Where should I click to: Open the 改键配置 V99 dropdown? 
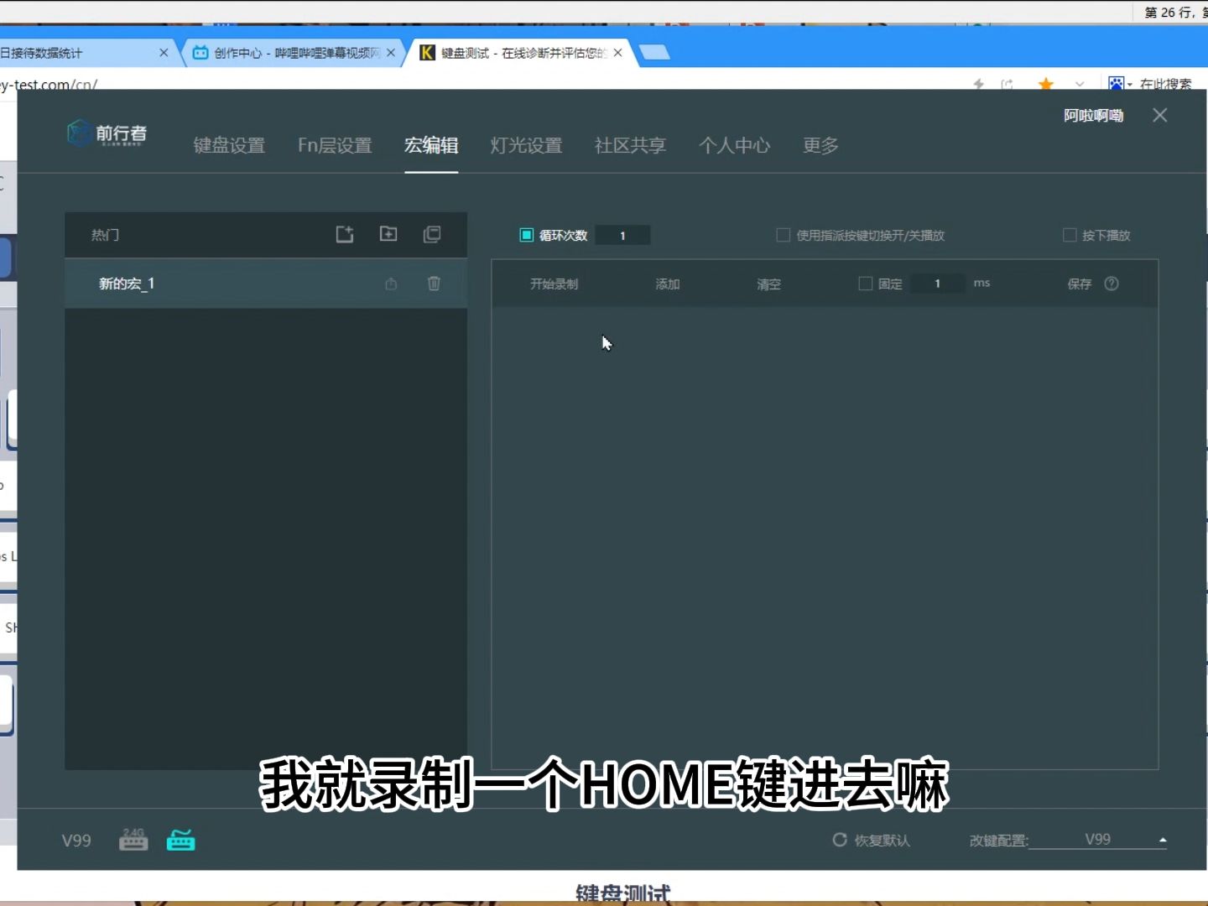[1097, 840]
